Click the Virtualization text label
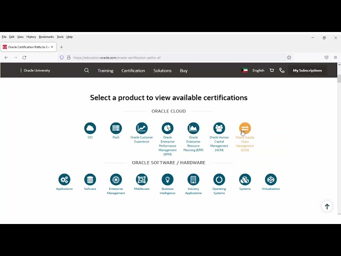This screenshot has height=256, width=341. pyautogui.click(x=271, y=189)
